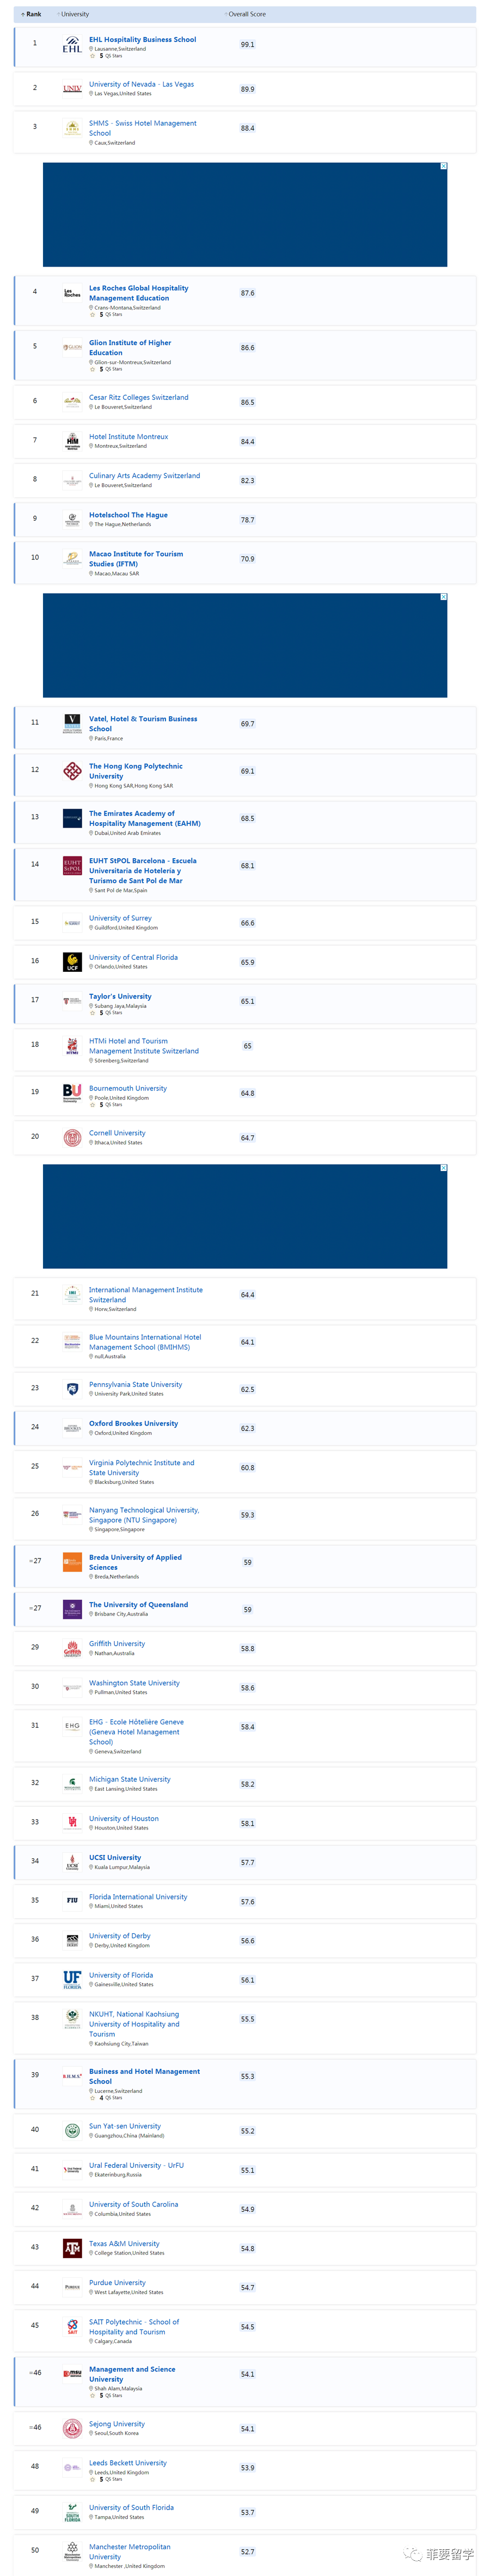Click the Griffith University logo
The height and width of the screenshot is (2576, 490).
click(72, 1649)
